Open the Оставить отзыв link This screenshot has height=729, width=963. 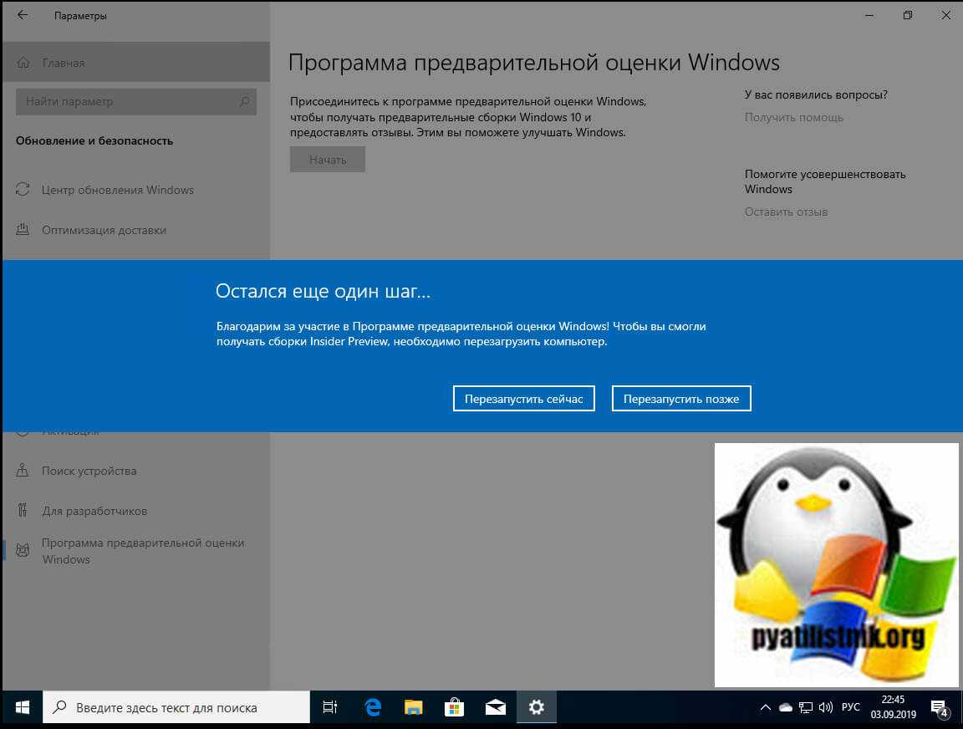(x=786, y=212)
